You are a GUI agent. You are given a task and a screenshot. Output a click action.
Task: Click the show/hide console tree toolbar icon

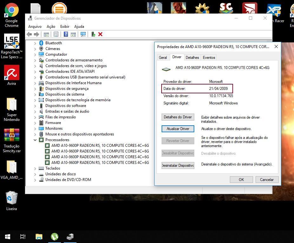tap(46, 34)
